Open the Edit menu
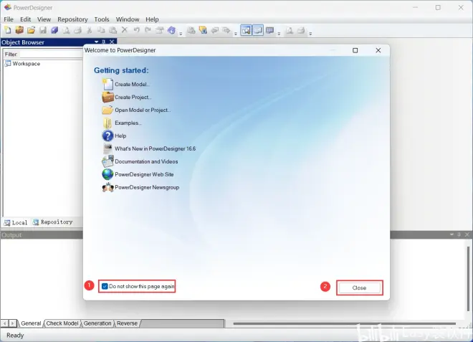Screen dimensions: 473x342 click(25, 19)
